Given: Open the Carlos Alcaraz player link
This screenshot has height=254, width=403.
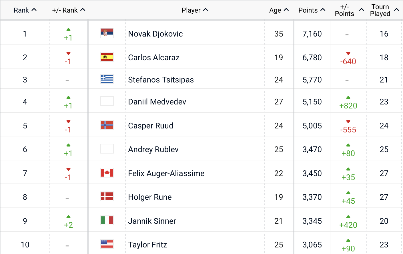Looking at the screenshot, I should coord(153,58).
